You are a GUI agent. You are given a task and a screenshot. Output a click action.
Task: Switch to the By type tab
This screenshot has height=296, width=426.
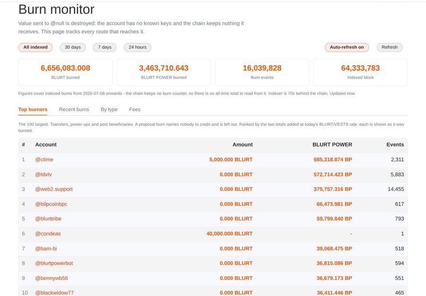[x=109, y=109]
